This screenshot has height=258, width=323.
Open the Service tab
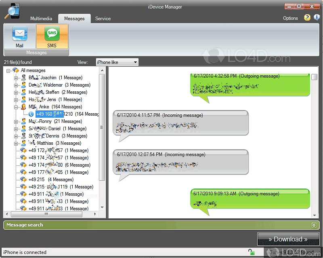(x=103, y=18)
